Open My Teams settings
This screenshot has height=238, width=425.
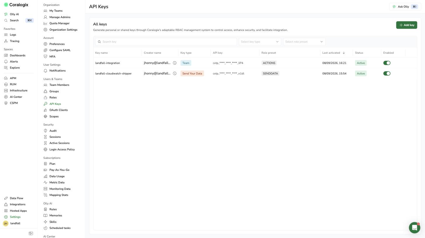point(53,11)
